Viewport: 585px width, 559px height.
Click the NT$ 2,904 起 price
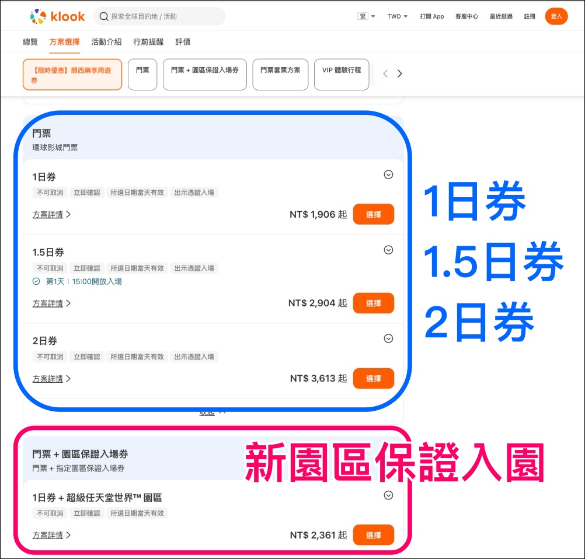[318, 303]
